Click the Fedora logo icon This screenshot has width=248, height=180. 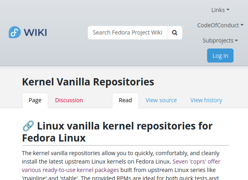[14, 32]
